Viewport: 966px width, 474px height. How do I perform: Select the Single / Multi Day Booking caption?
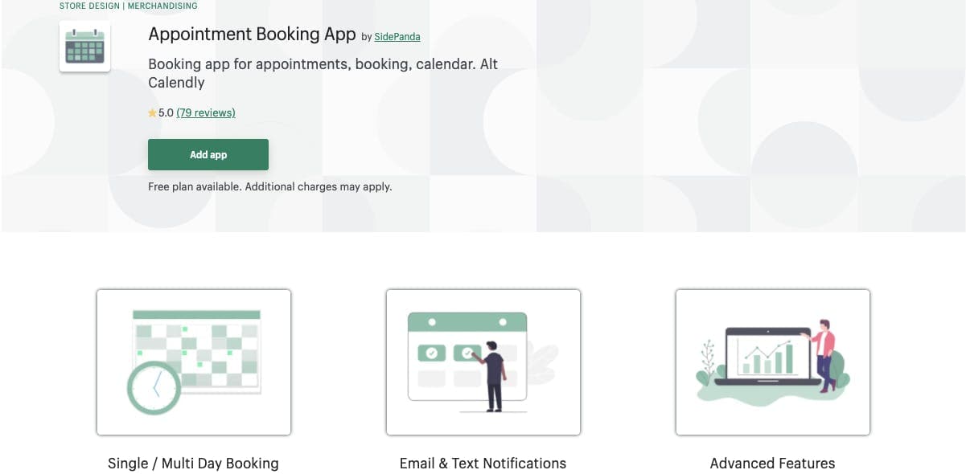193,463
